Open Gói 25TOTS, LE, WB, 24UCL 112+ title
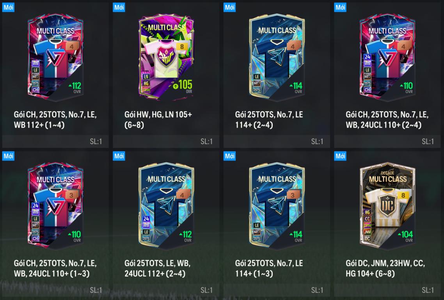This screenshot has width=444, height=300. click(158, 268)
